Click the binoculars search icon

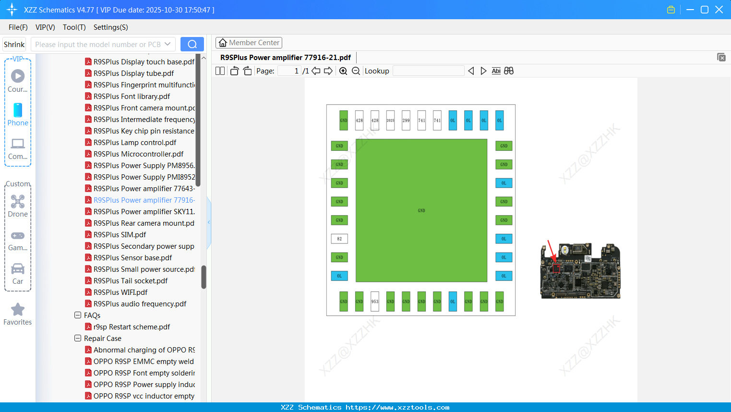click(509, 71)
